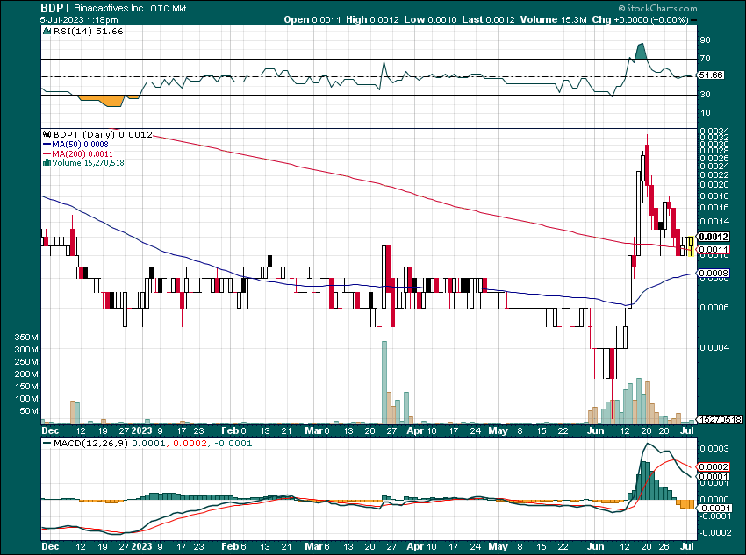The image size is (746, 555).
Task: Click the volume bars icon beside Volume 15,270,518
Action: 47,163
